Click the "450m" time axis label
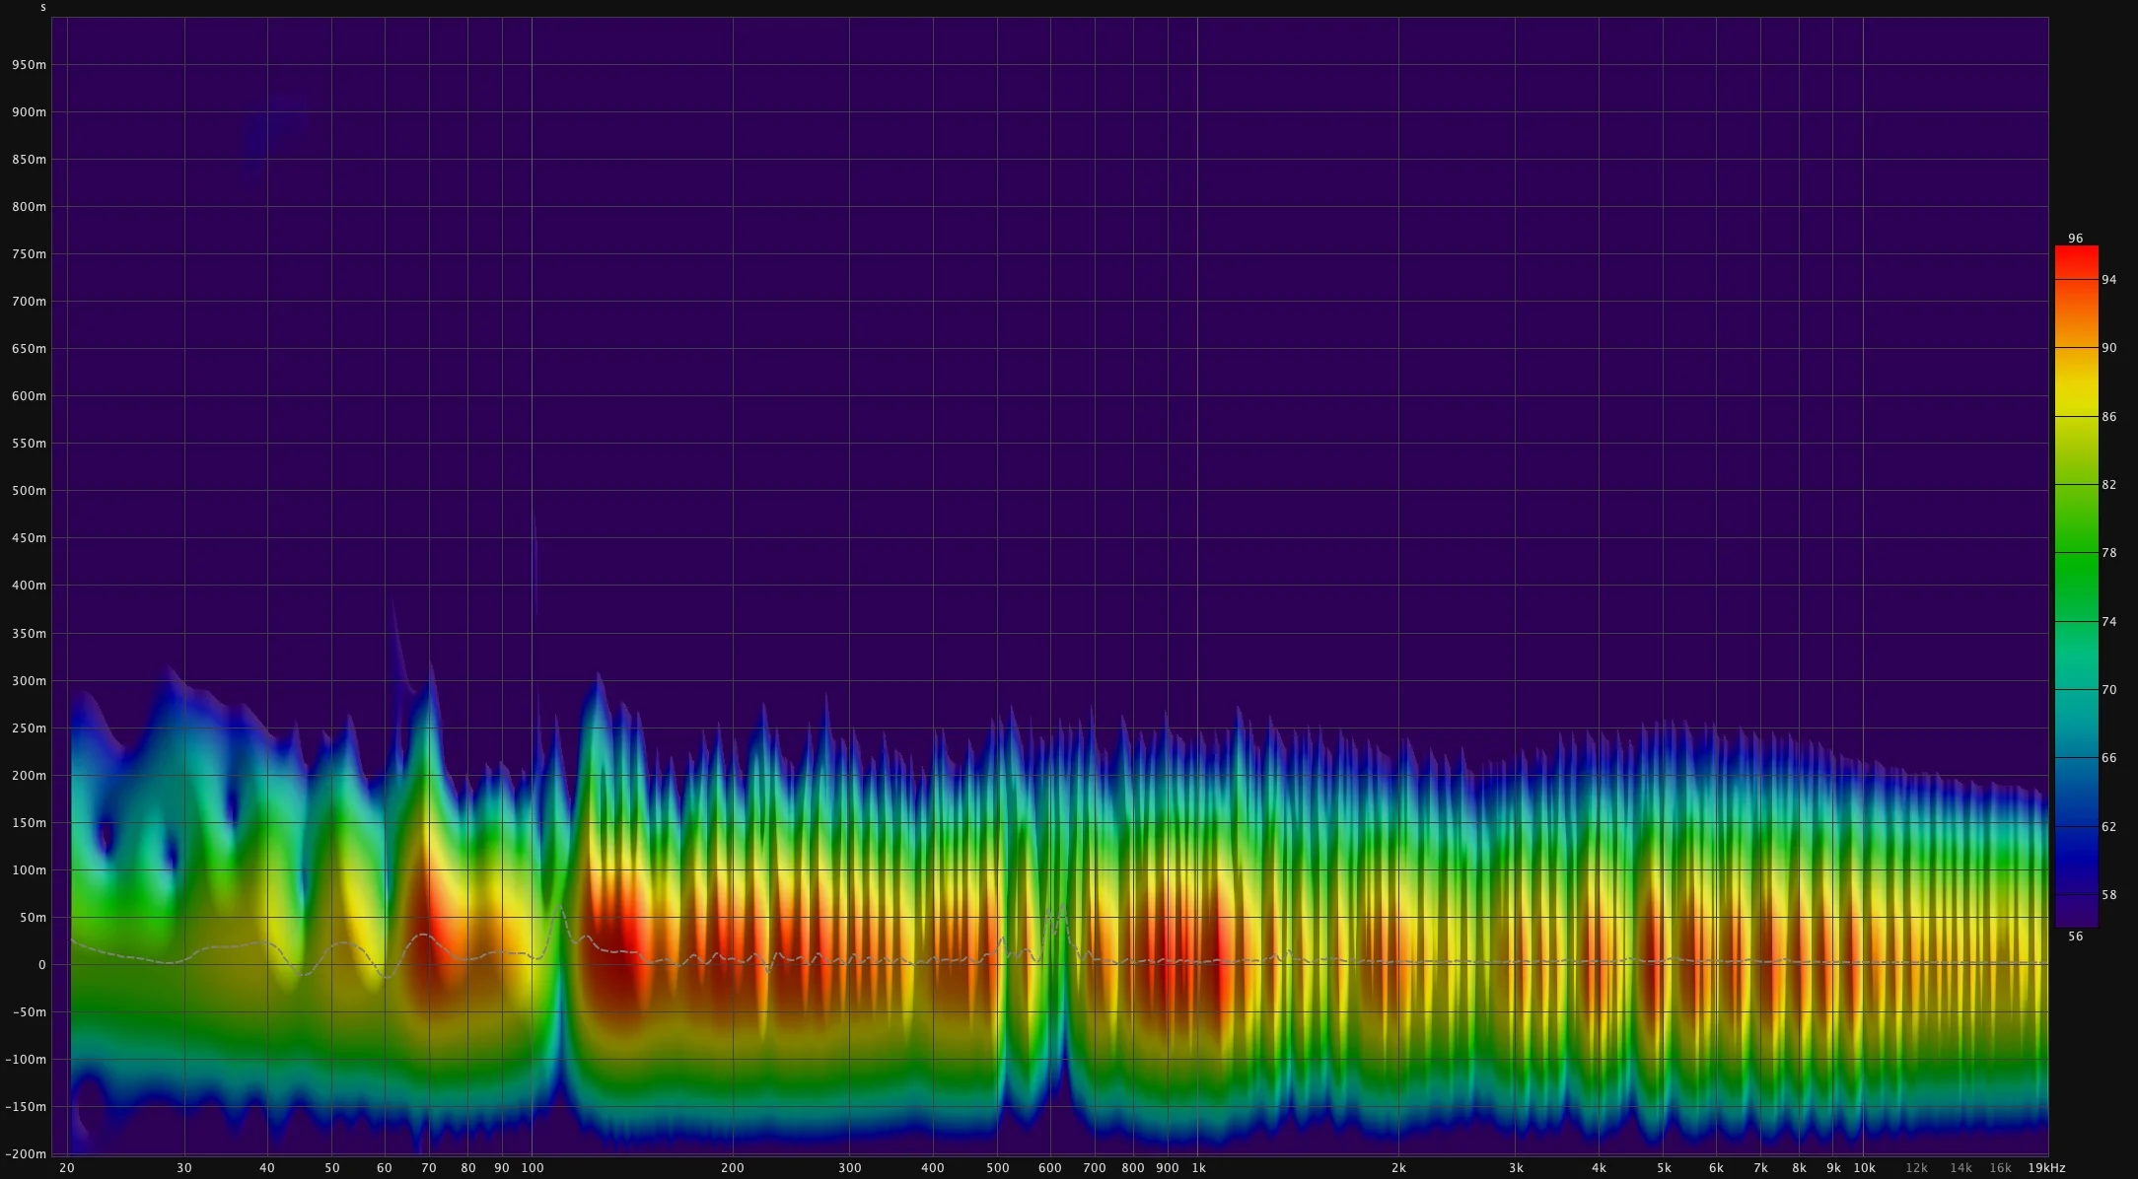Screen dimensions: 2138x1179 click(x=29, y=538)
